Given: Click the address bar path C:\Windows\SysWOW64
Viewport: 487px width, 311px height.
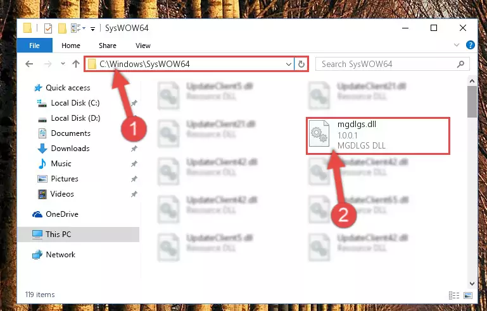Looking at the screenshot, I should click(144, 64).
